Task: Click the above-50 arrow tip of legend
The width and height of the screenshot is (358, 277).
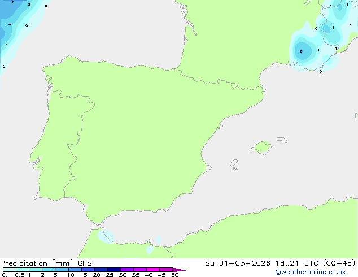Action: pyautogui.click(x=179, y=270)
